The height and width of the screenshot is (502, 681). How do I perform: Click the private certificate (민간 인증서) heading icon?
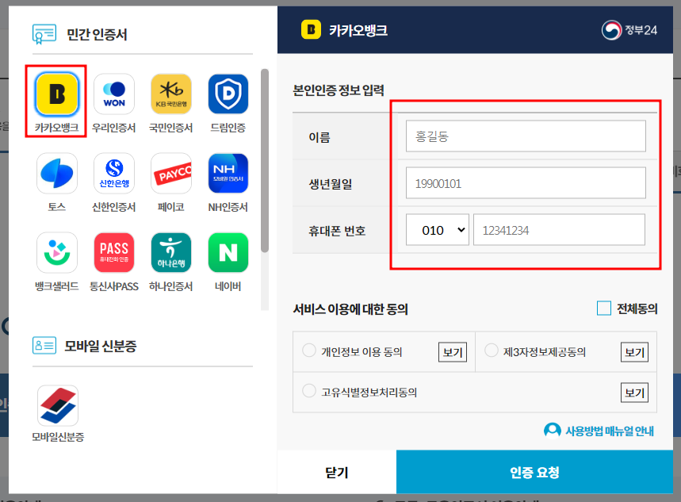[44, 34]
